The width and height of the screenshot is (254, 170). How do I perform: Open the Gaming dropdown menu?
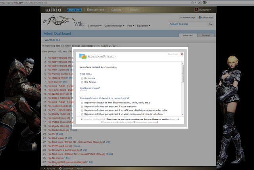(x=117, y=10)
